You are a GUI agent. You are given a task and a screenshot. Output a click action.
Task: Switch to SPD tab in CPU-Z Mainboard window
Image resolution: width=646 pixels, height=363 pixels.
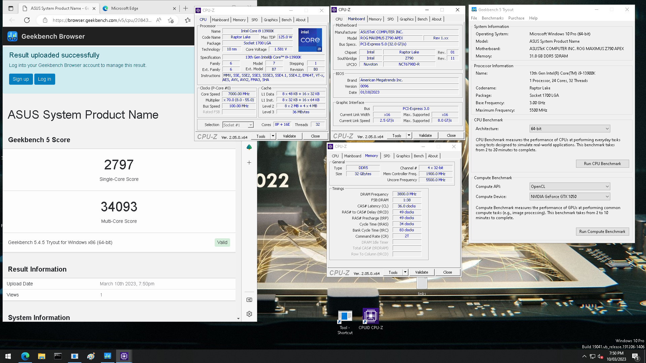point(390,19)
